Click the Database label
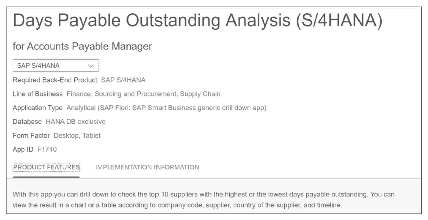 (27, 122)
